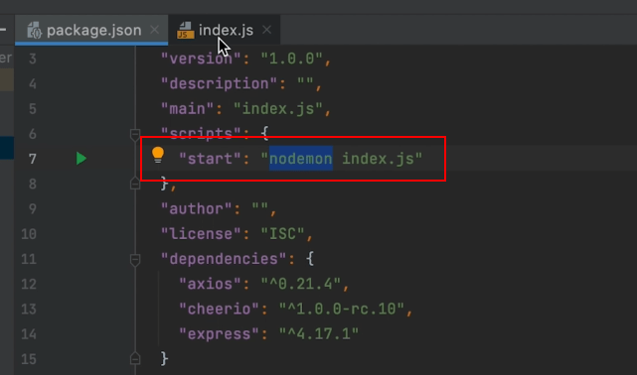
Task: Click the "license" key
Action: click(202, 234)
